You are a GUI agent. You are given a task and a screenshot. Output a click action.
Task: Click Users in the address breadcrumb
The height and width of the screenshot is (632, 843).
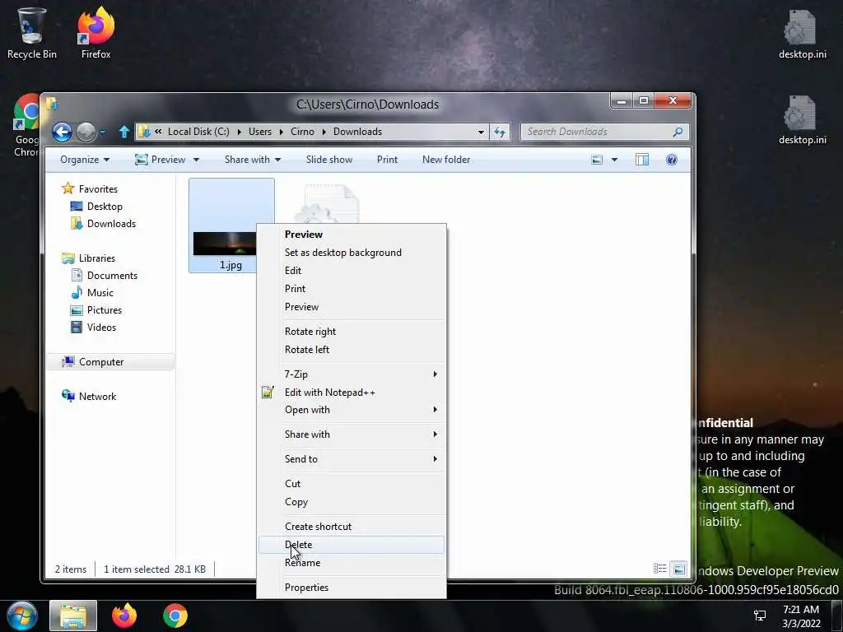coord(260,132)
